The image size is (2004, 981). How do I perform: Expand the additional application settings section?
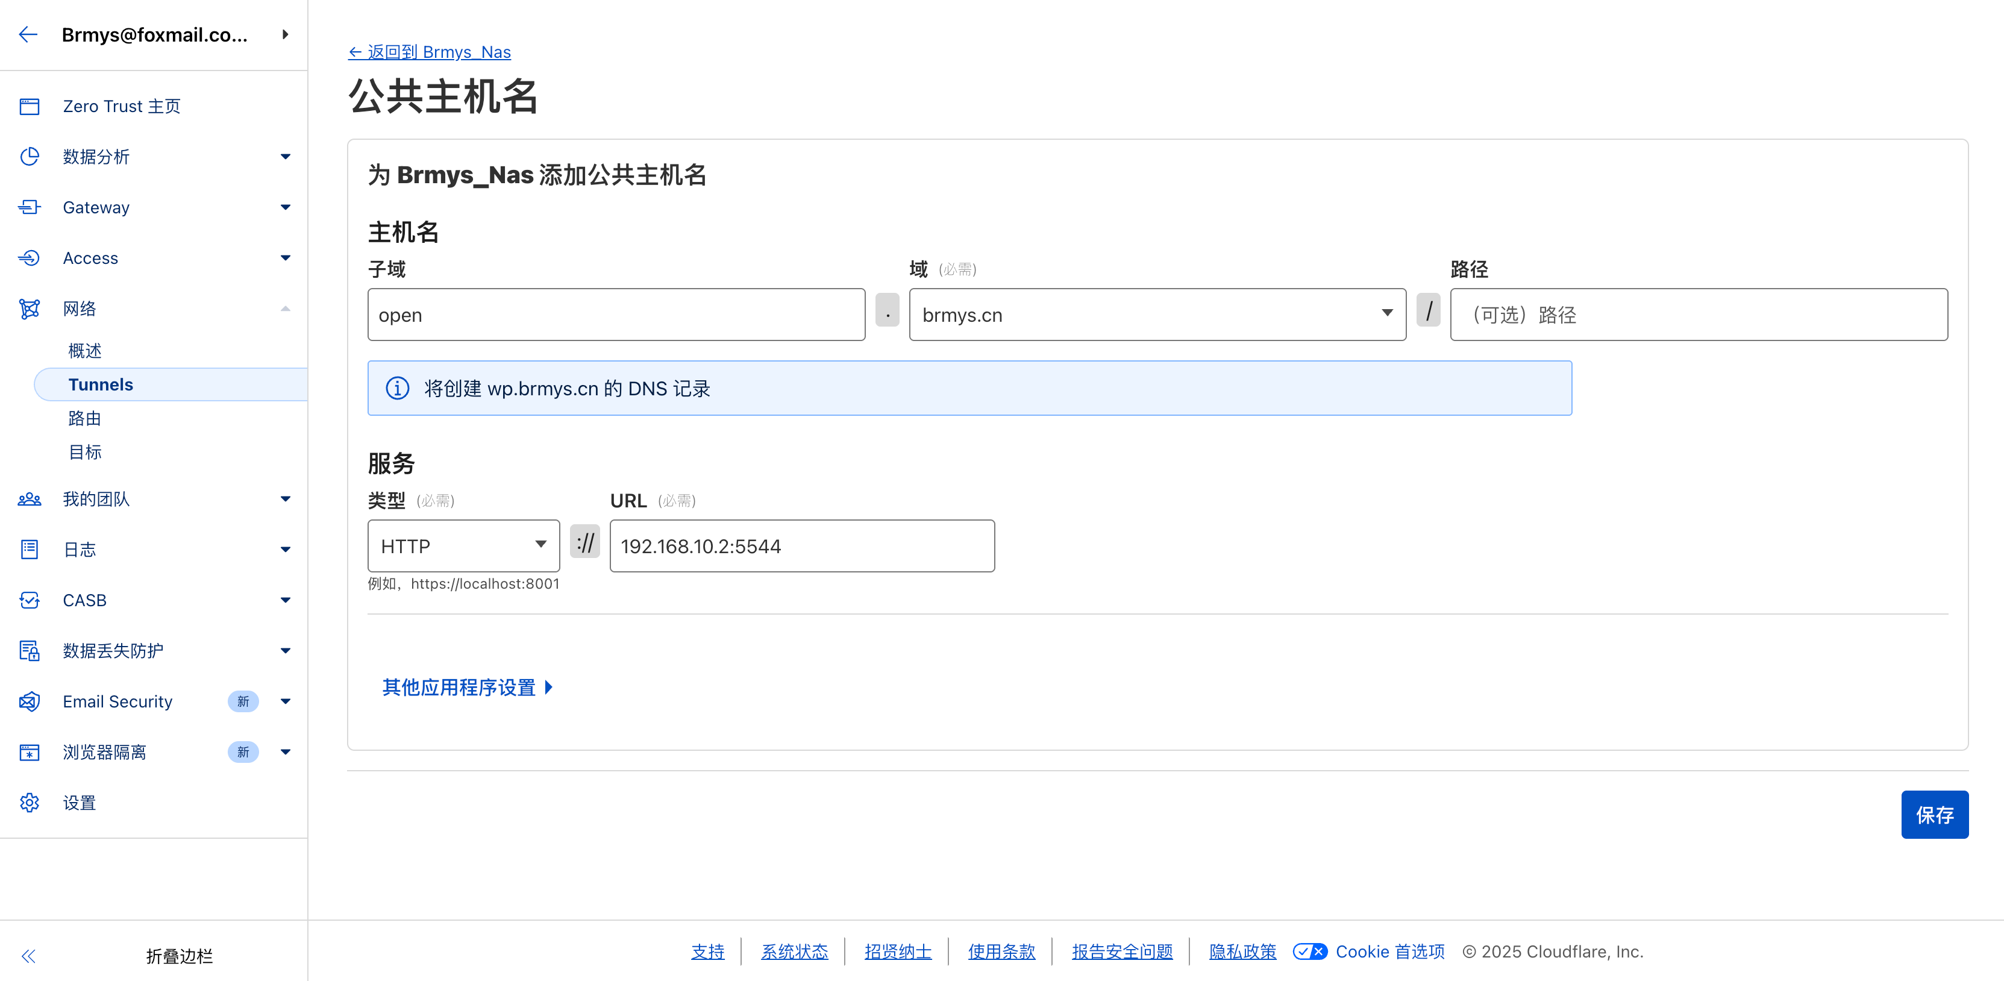[467, 688]
